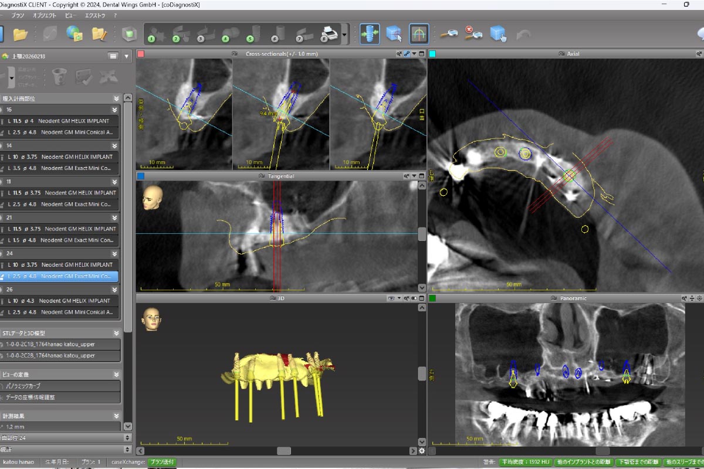704x469 pixels.
Task: Open the エクストラ menu
Action: click(94, 15)
